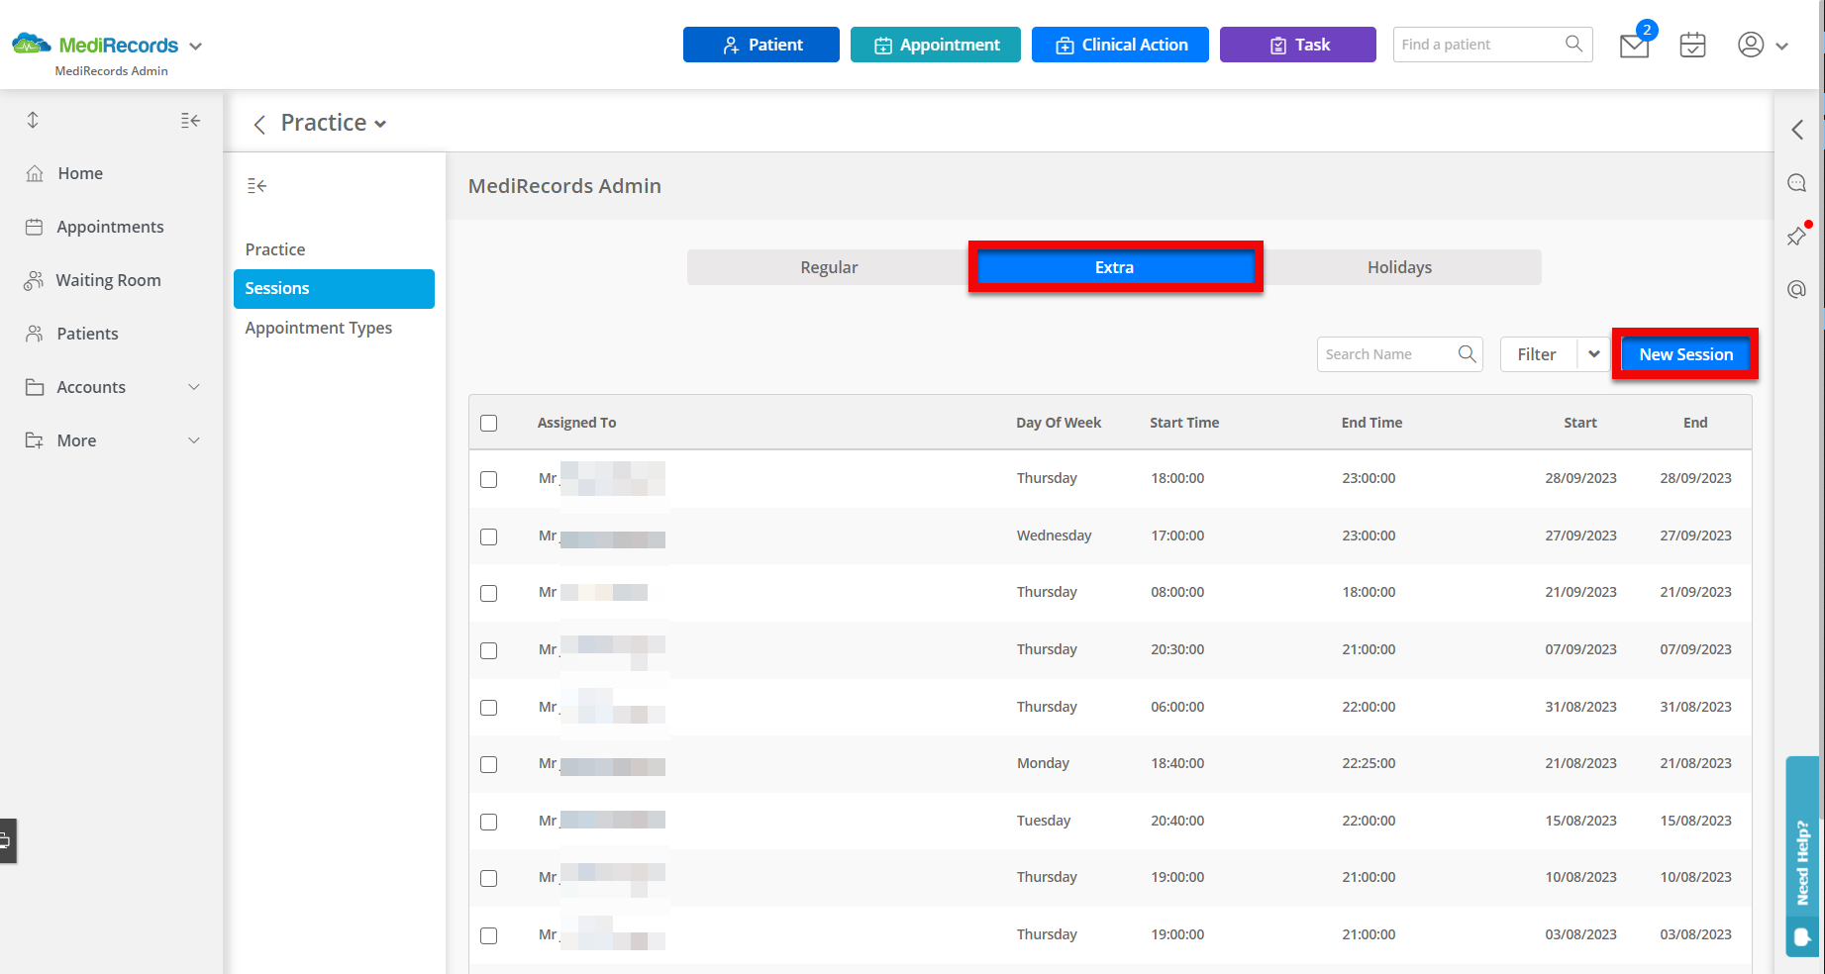Go to Home in sidebar
The height and width of the screenshot is (974, 1825).
(x=80, y=173)
